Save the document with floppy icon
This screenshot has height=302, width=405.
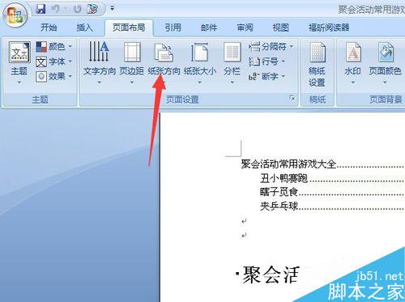40,9
